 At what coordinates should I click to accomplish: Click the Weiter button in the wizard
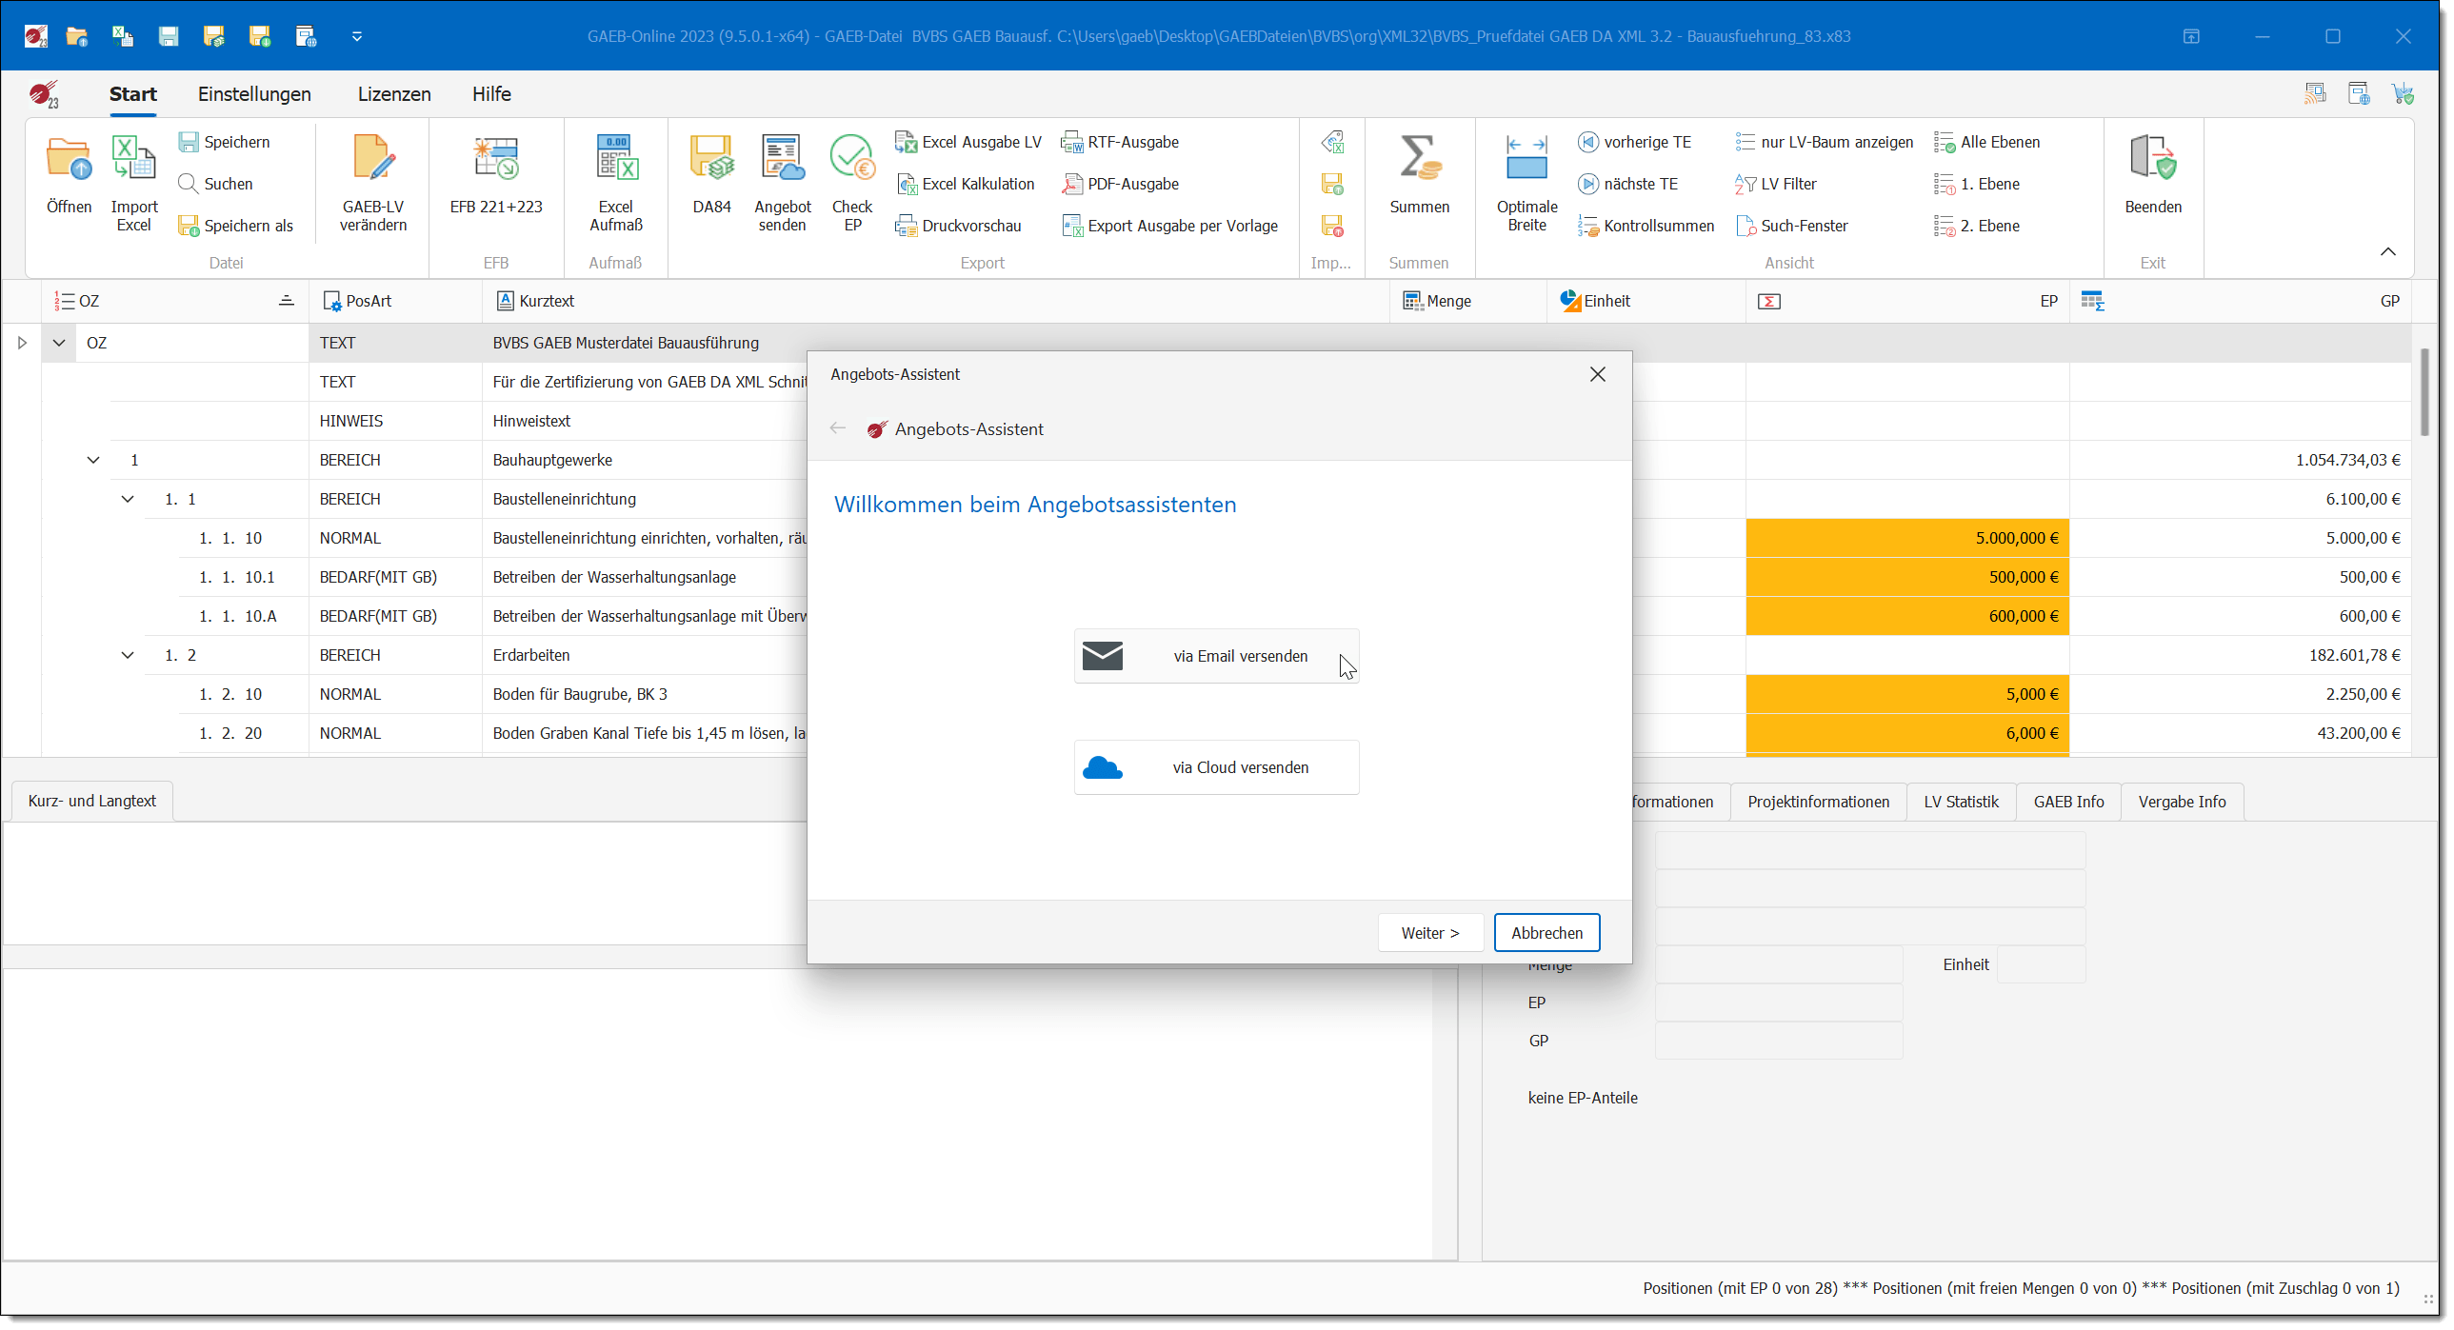click(x=1430, y=932)
